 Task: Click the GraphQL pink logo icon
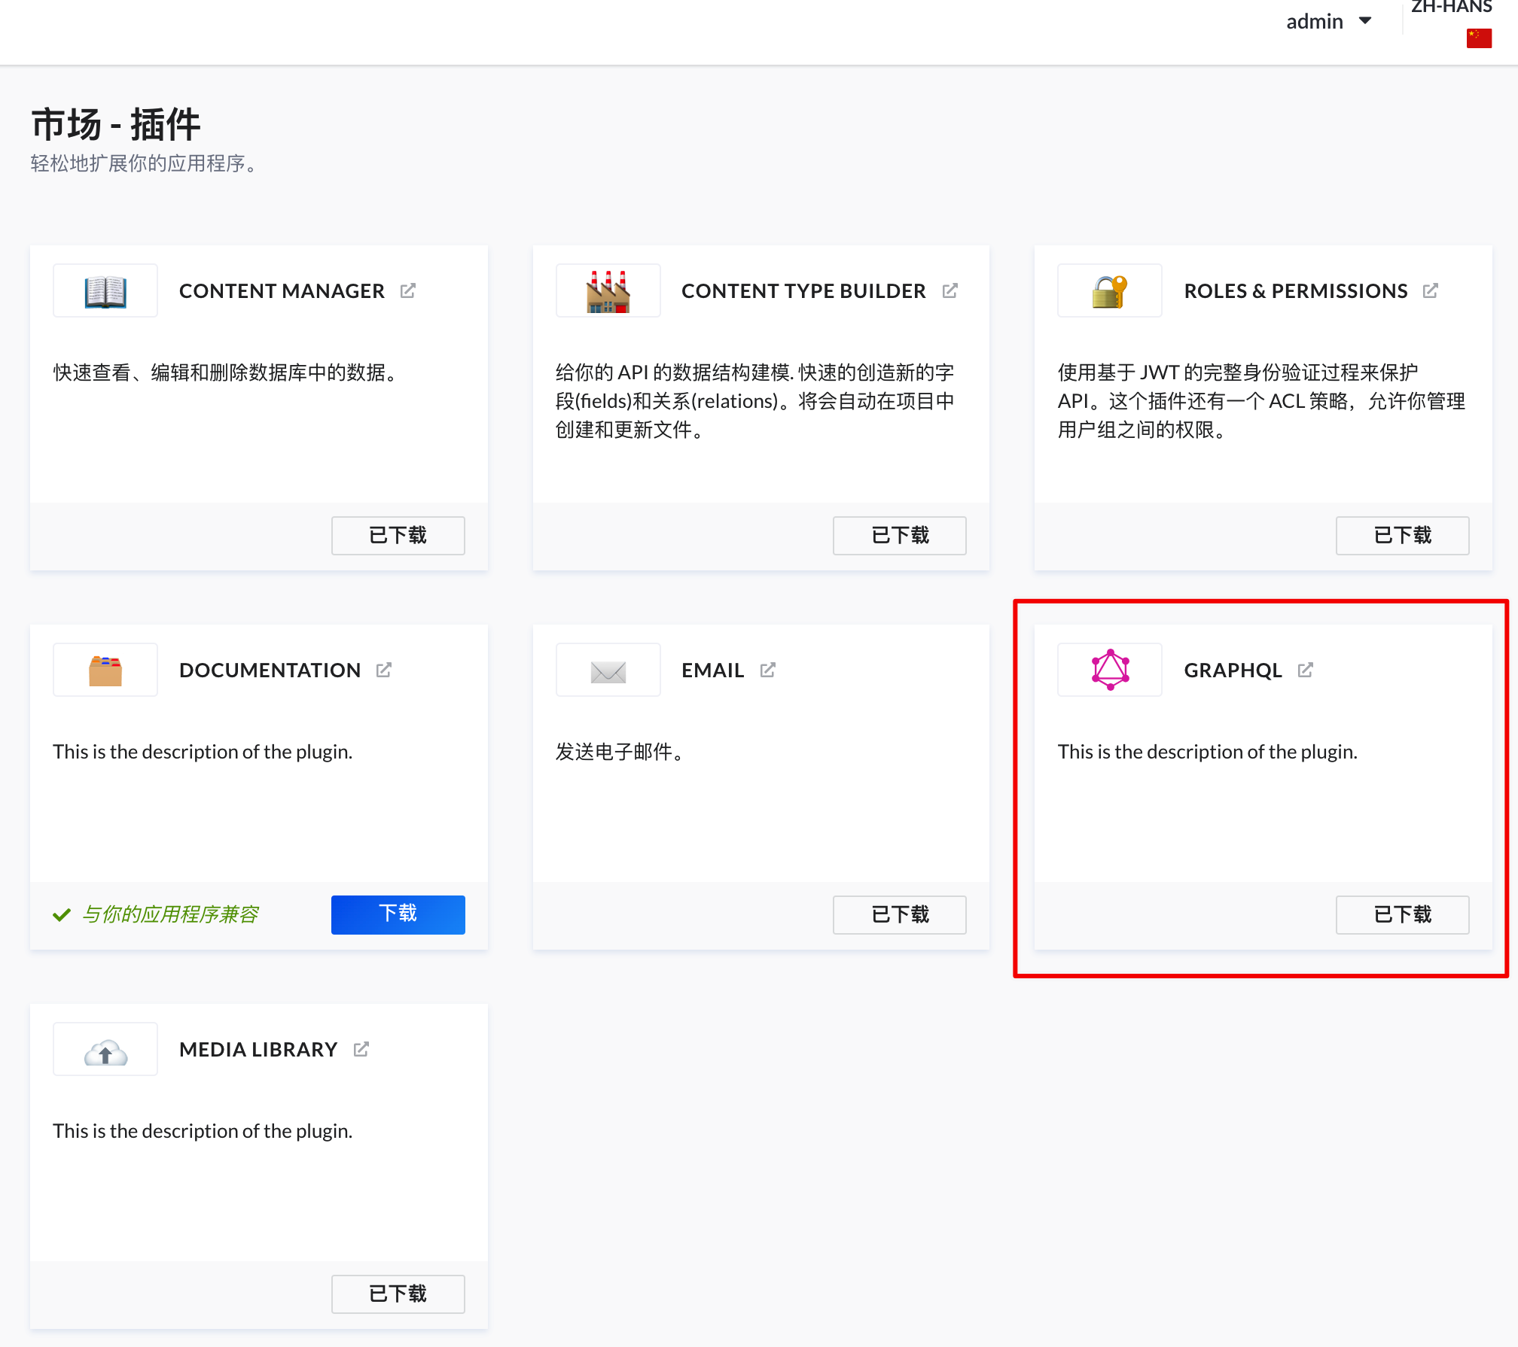(x=1110, y=670)
